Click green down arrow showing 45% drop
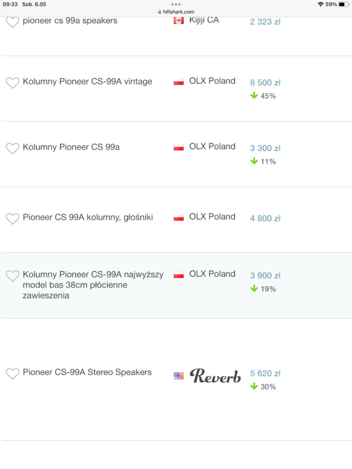The image size is (352, 469). pyautogui.click(x=254, y=95)
